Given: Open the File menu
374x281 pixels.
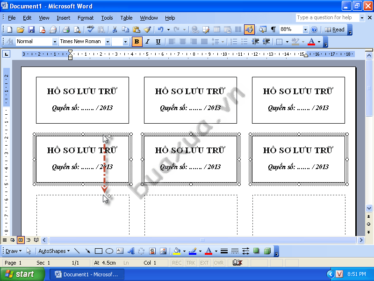Looking at the screenshot, I should (x=12, y=18).
